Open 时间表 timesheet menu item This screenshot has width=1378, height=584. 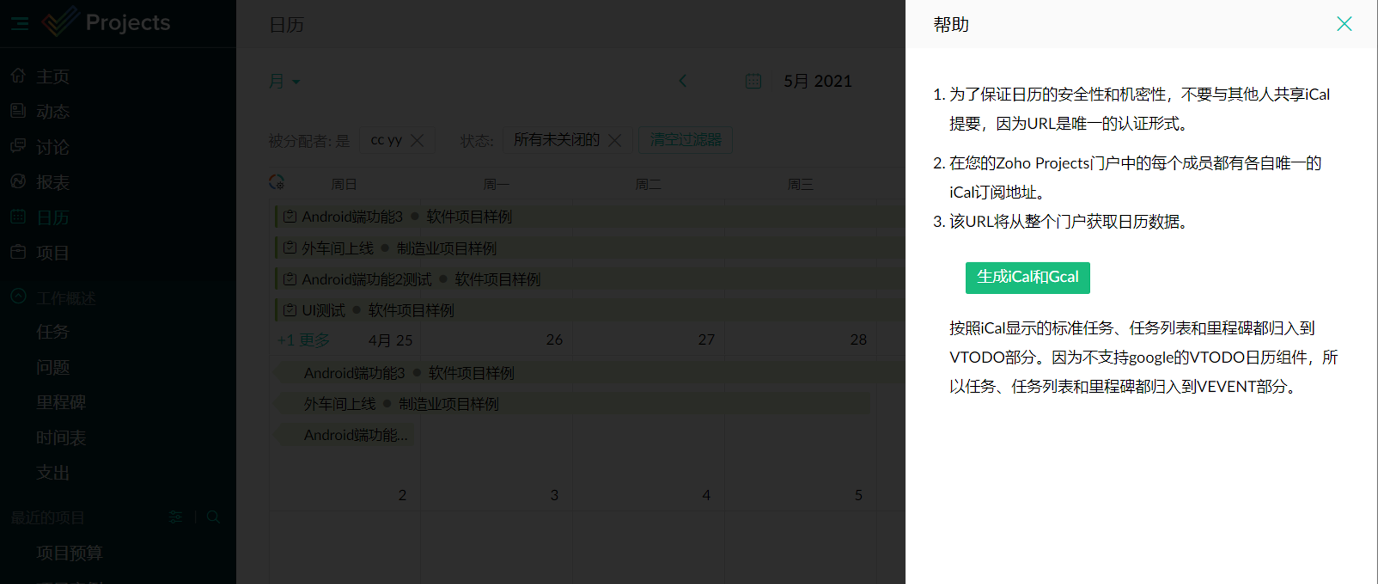click(60, 438)
